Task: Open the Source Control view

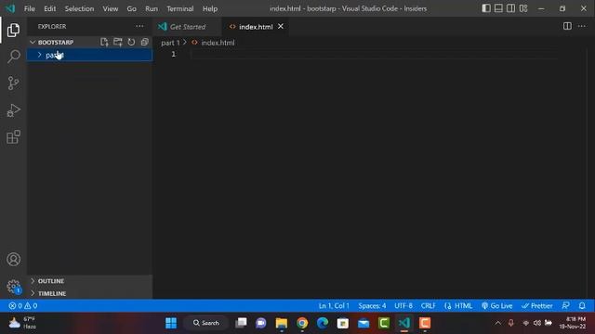Action: tap(13, 83)
